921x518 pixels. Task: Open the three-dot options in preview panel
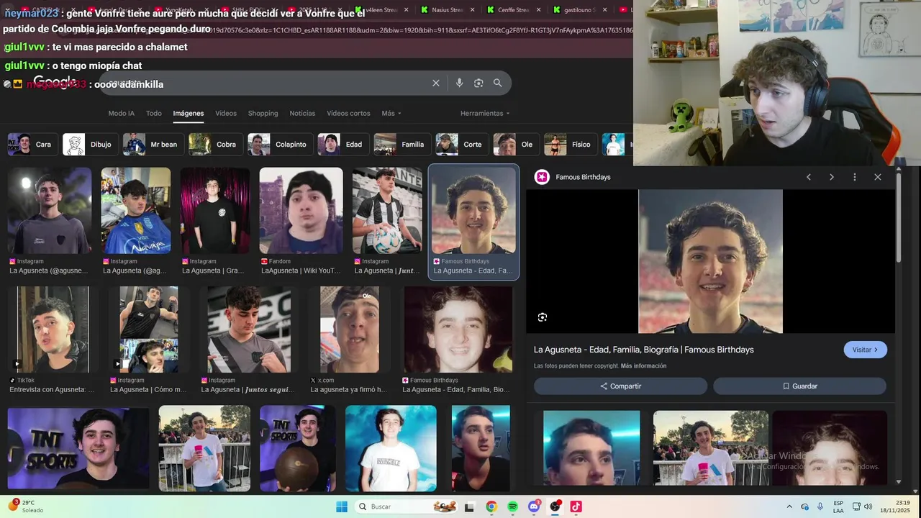854,177
